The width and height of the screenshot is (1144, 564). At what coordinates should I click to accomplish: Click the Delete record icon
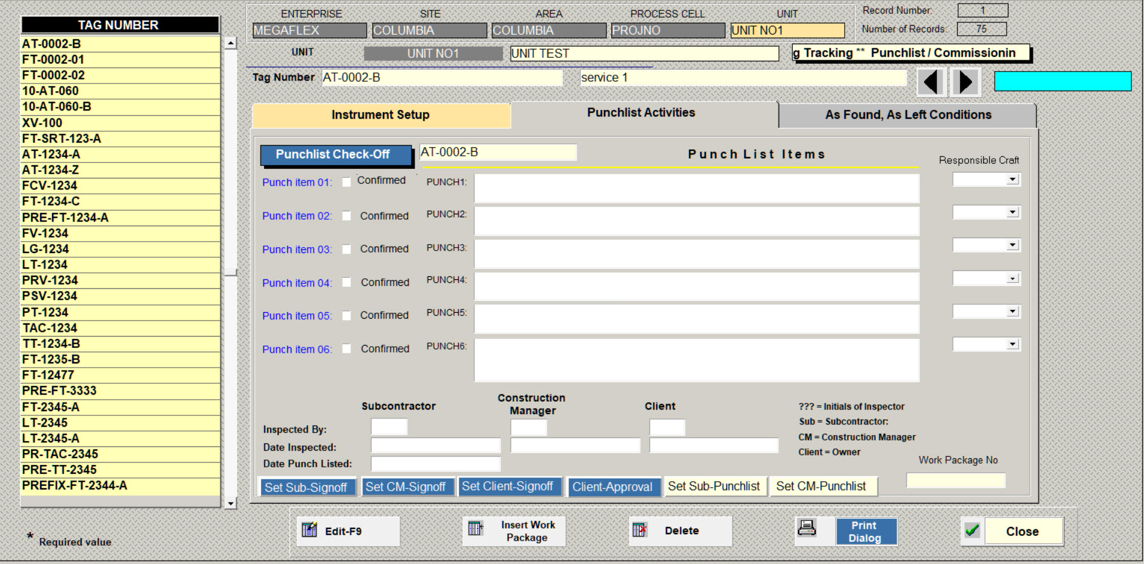pos(640,530)
